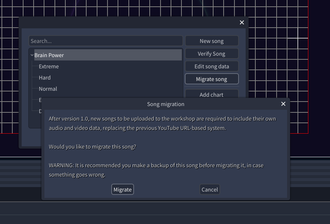Click the Migrate song button
Viewport: 330px width, 224px height.
point(211,79)
